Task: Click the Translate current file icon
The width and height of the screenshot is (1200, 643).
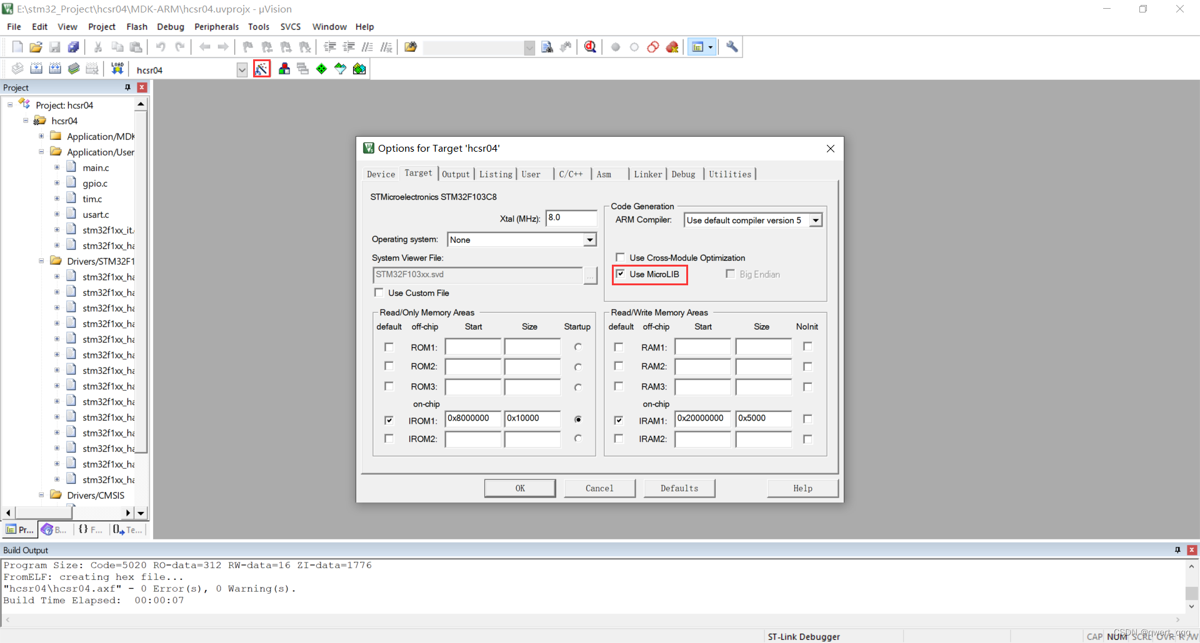Action: (x=17, y=69)
